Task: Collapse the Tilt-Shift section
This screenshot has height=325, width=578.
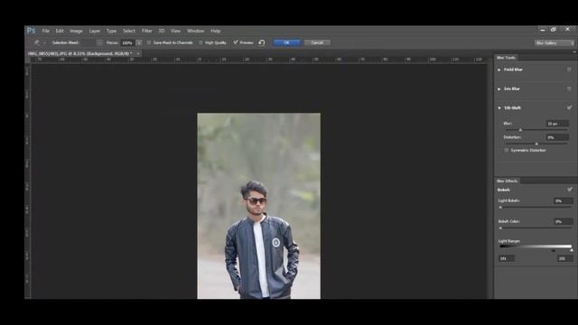Action: [x=499, y=108]
